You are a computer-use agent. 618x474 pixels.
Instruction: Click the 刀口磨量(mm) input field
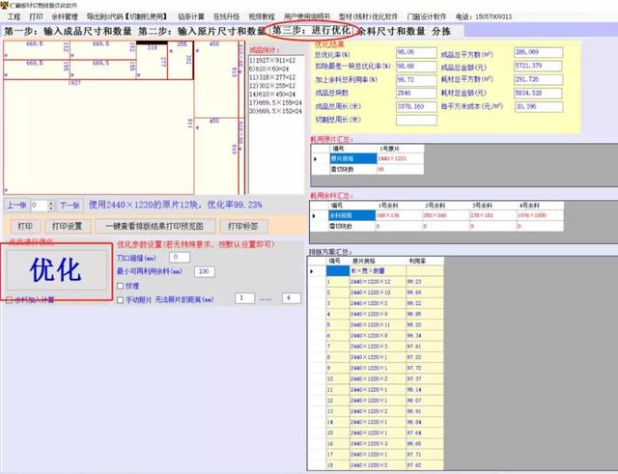pos(180,258)
